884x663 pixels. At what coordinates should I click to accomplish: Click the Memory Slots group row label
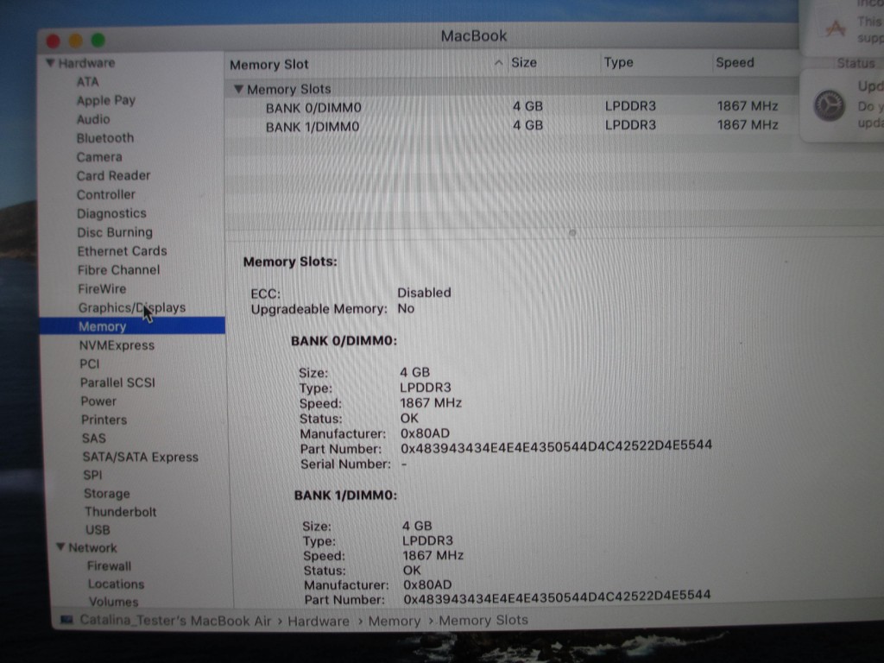pyautogui.click(x=288, y=89)
